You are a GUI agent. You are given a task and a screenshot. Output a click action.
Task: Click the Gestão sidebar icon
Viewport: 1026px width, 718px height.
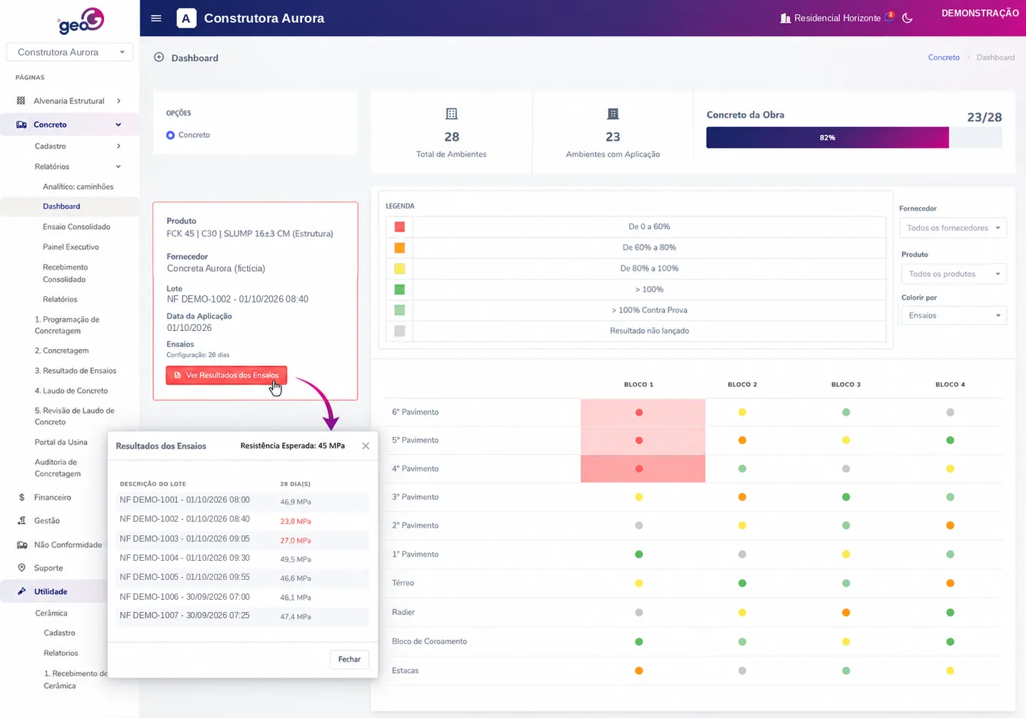(21, 521)
